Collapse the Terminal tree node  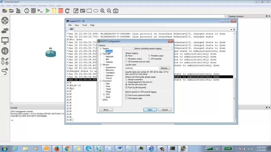tap(101, 54)
